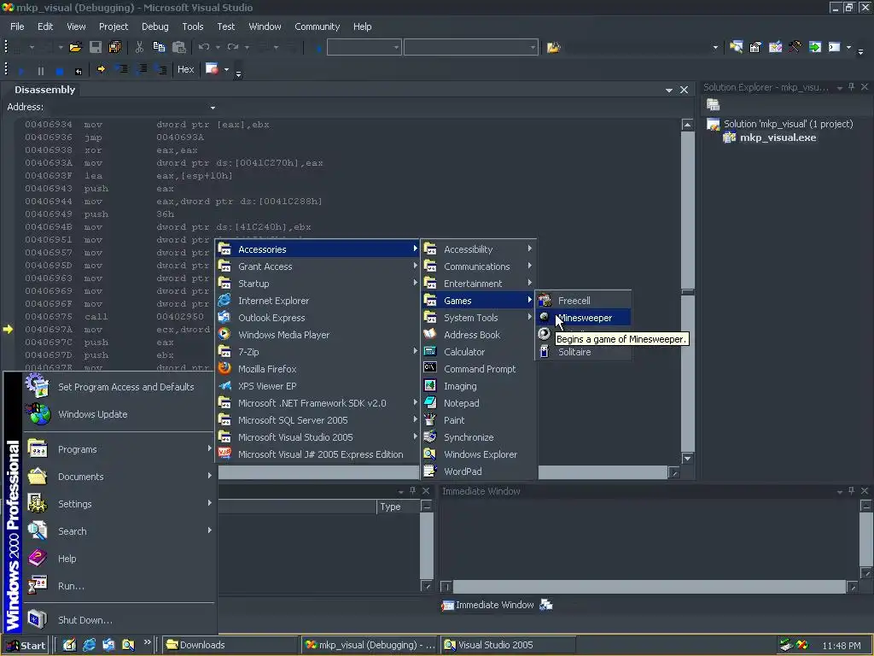874x656 pixels.
Task: Select mkp_visual.exe in Solution Explorer
Action: coord(777,138)
